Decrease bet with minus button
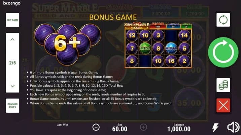 click(96, 127)
